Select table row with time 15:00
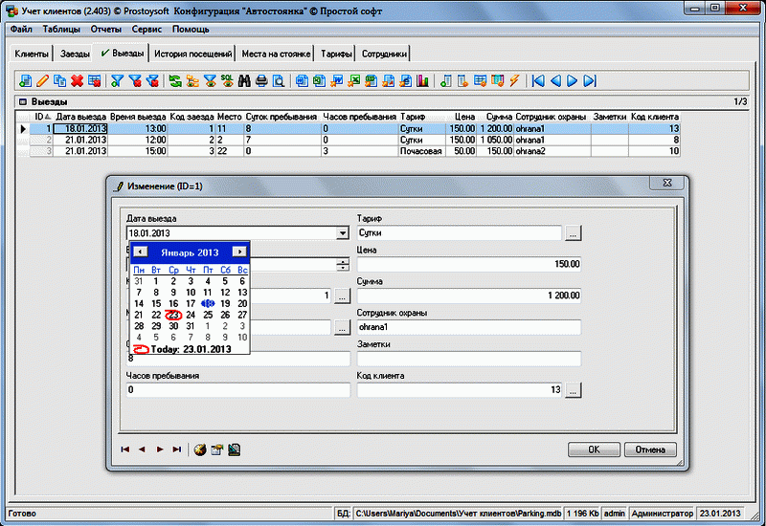This screenshot has height=526, width=766. tap(354, 151)
